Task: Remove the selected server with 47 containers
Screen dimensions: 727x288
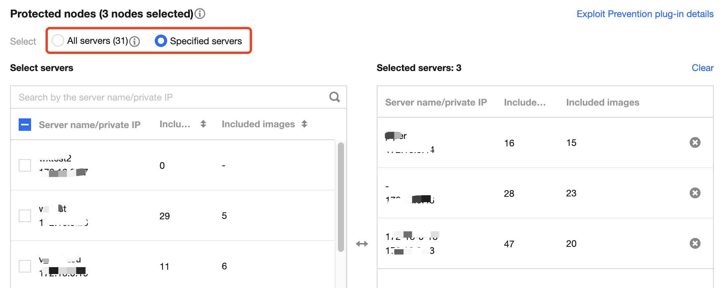Action: point(695,244)
